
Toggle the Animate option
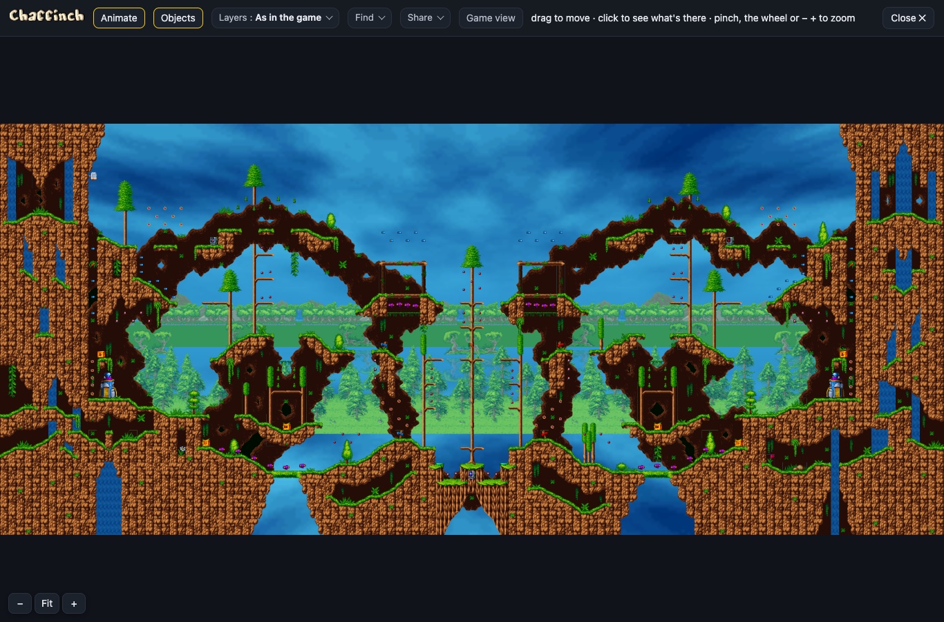[119, 18]
